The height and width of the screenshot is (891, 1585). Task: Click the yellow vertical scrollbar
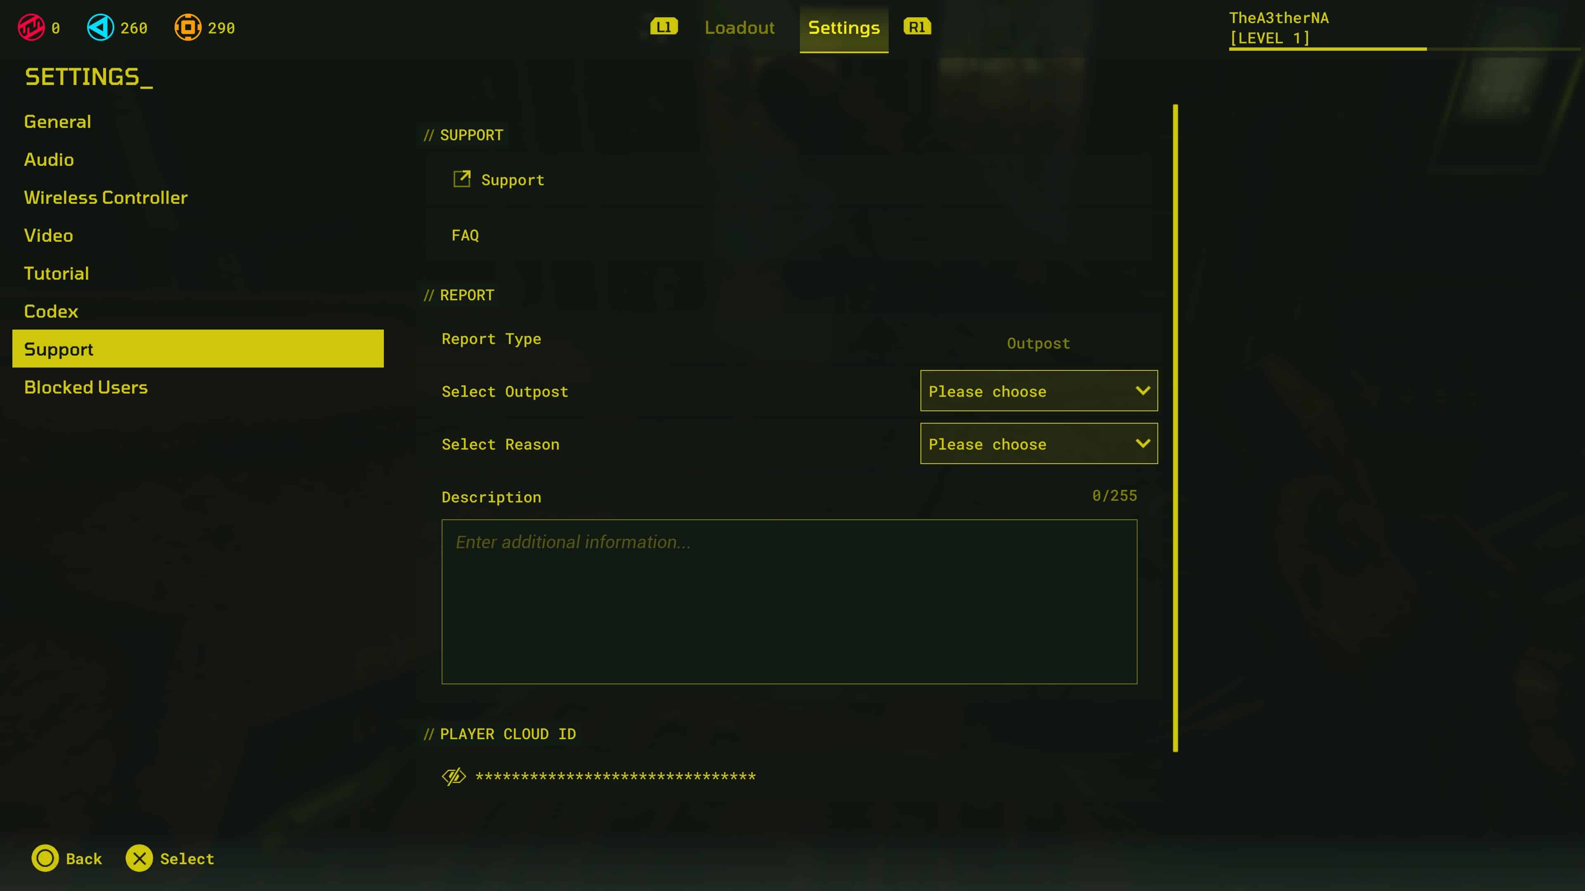pyautogui.click(x=1175, y=428)
